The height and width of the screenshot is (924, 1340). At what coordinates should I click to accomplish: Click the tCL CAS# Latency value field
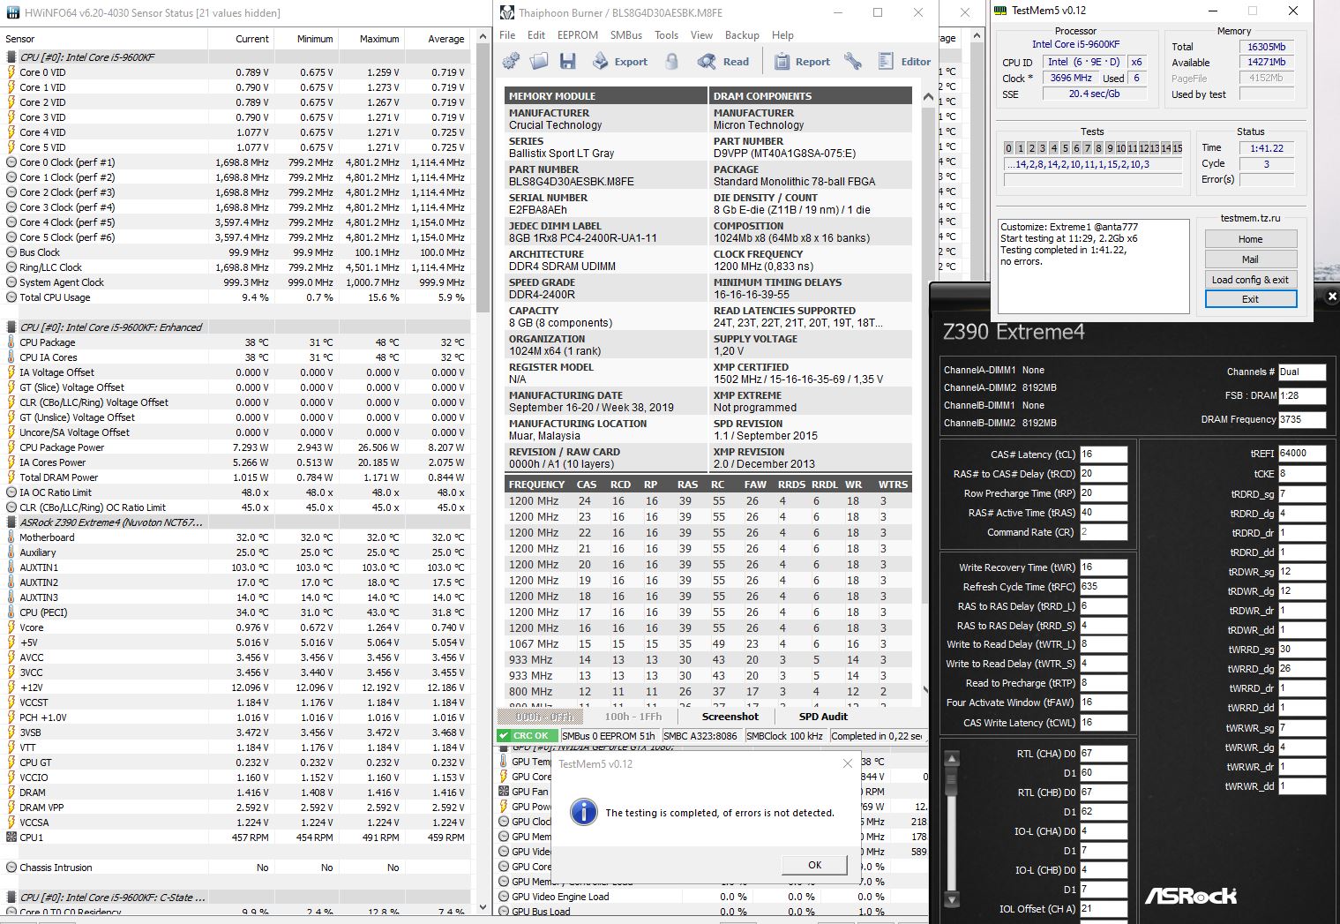pyautogui.click(x=1103, y=454)
